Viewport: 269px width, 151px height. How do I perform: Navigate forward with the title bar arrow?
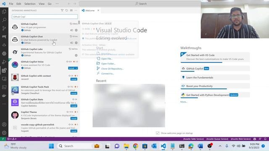tap(75, 4)
